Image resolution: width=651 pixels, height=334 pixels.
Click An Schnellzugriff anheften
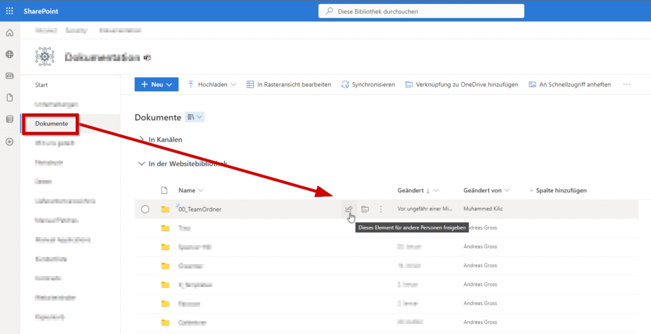pyautogui.click(x=570, y=84)
